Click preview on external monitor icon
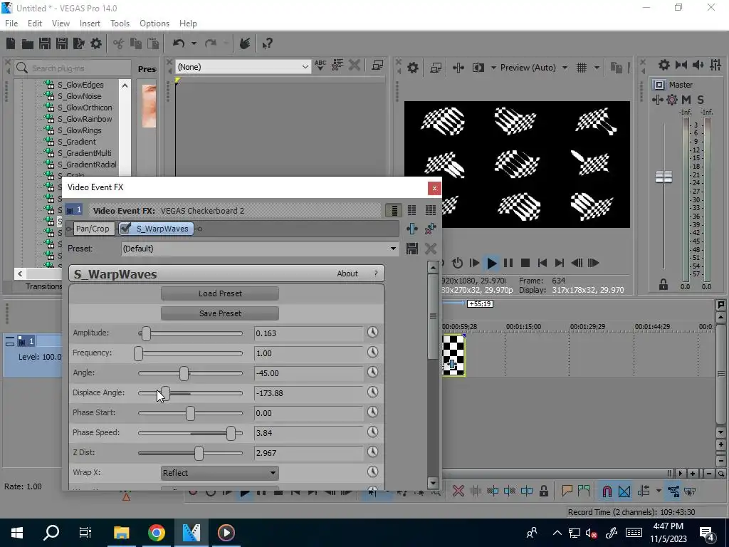 coord(436,68)
